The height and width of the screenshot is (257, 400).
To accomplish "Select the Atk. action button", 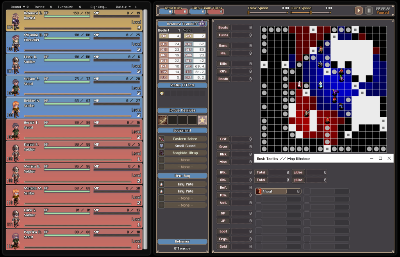I will click(x=223, y=172).
